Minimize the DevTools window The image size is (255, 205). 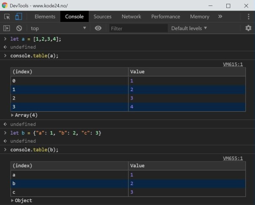point(210,6)
